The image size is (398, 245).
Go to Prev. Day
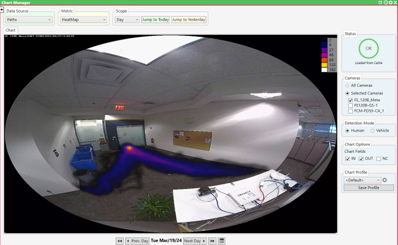pos(137,241)
